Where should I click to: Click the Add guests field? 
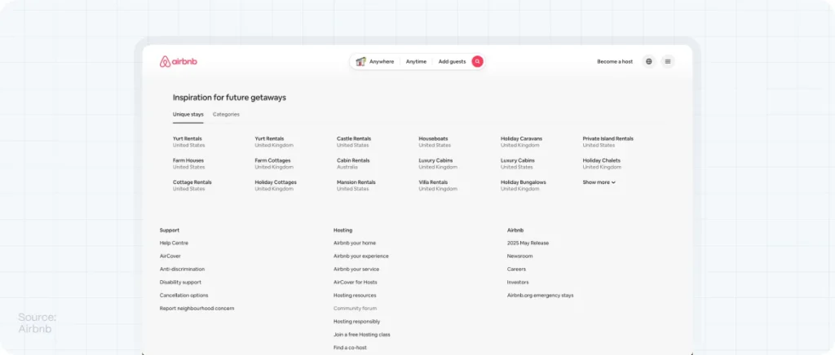pyautogui.click(x=452, y=62)
